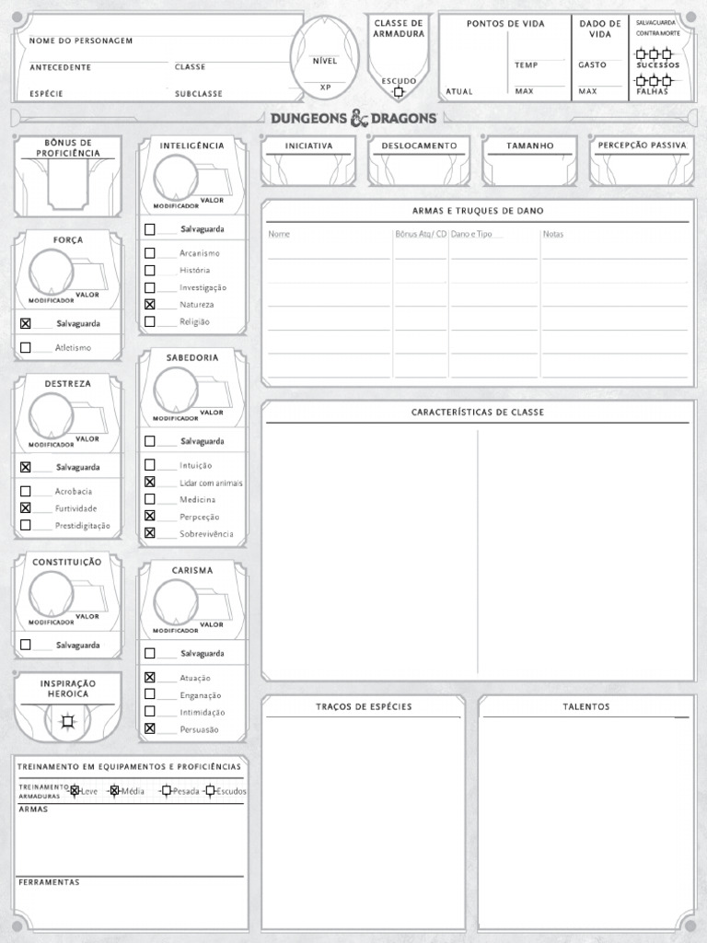Image resolution: width=707 pixels, height=943 pixels.
Task: Enable the Intimidação skill checkbox
Action: (150, 712)
